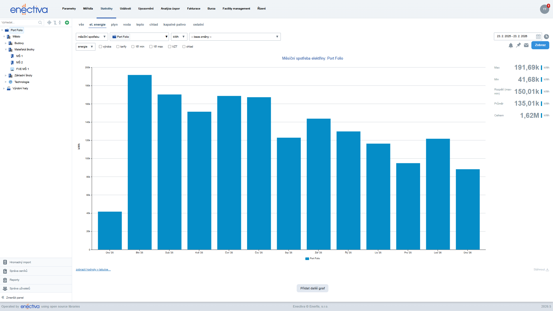Click the zobrazit hodnoty v tabulce link
The image size is (553, 311).
[x=93, y=270]
